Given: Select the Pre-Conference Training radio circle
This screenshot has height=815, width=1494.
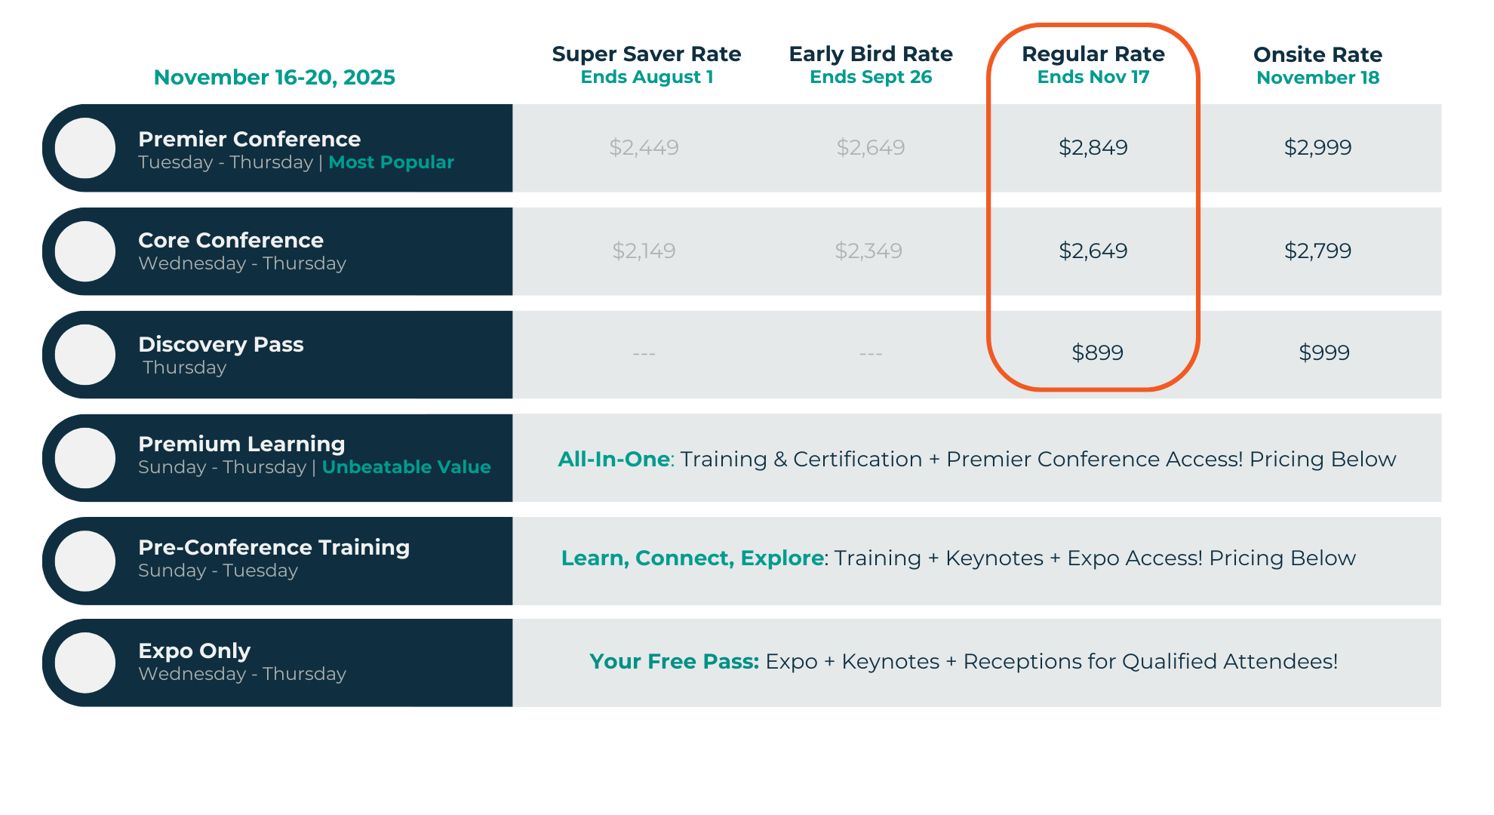Looking at the screenshot, I should tap(85, 561).
